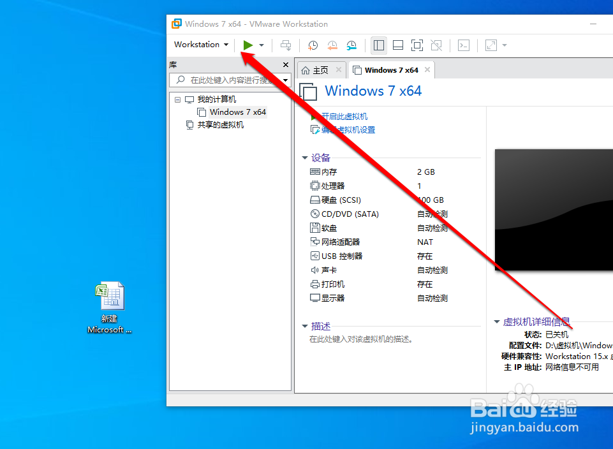613x449 pixels.
Task: Click the memory icon beside 内存
Action: coord(314,172)
